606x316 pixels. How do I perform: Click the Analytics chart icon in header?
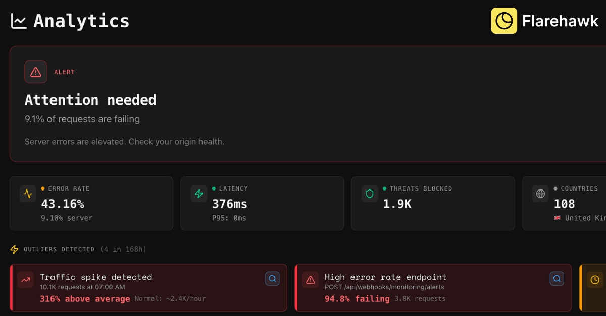19,21
